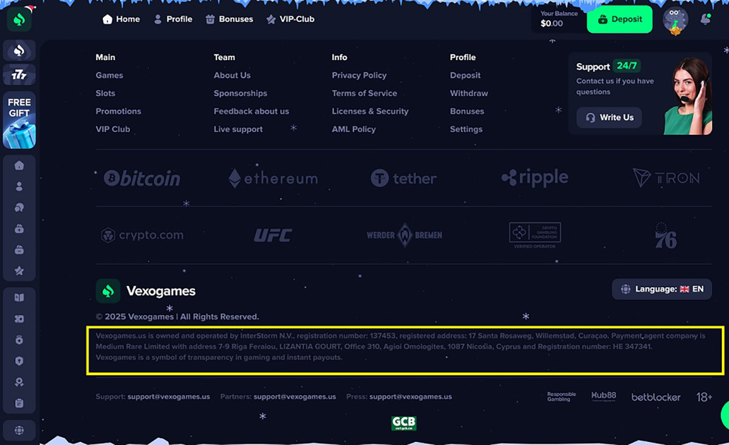The height and width of the screenshot is (445, 729).
Task: Open the Licenses & Security link
Action: coord(370,111)
